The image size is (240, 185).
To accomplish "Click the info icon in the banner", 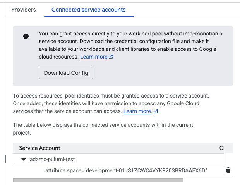I will pyautogui.click(x=26, y=36).
